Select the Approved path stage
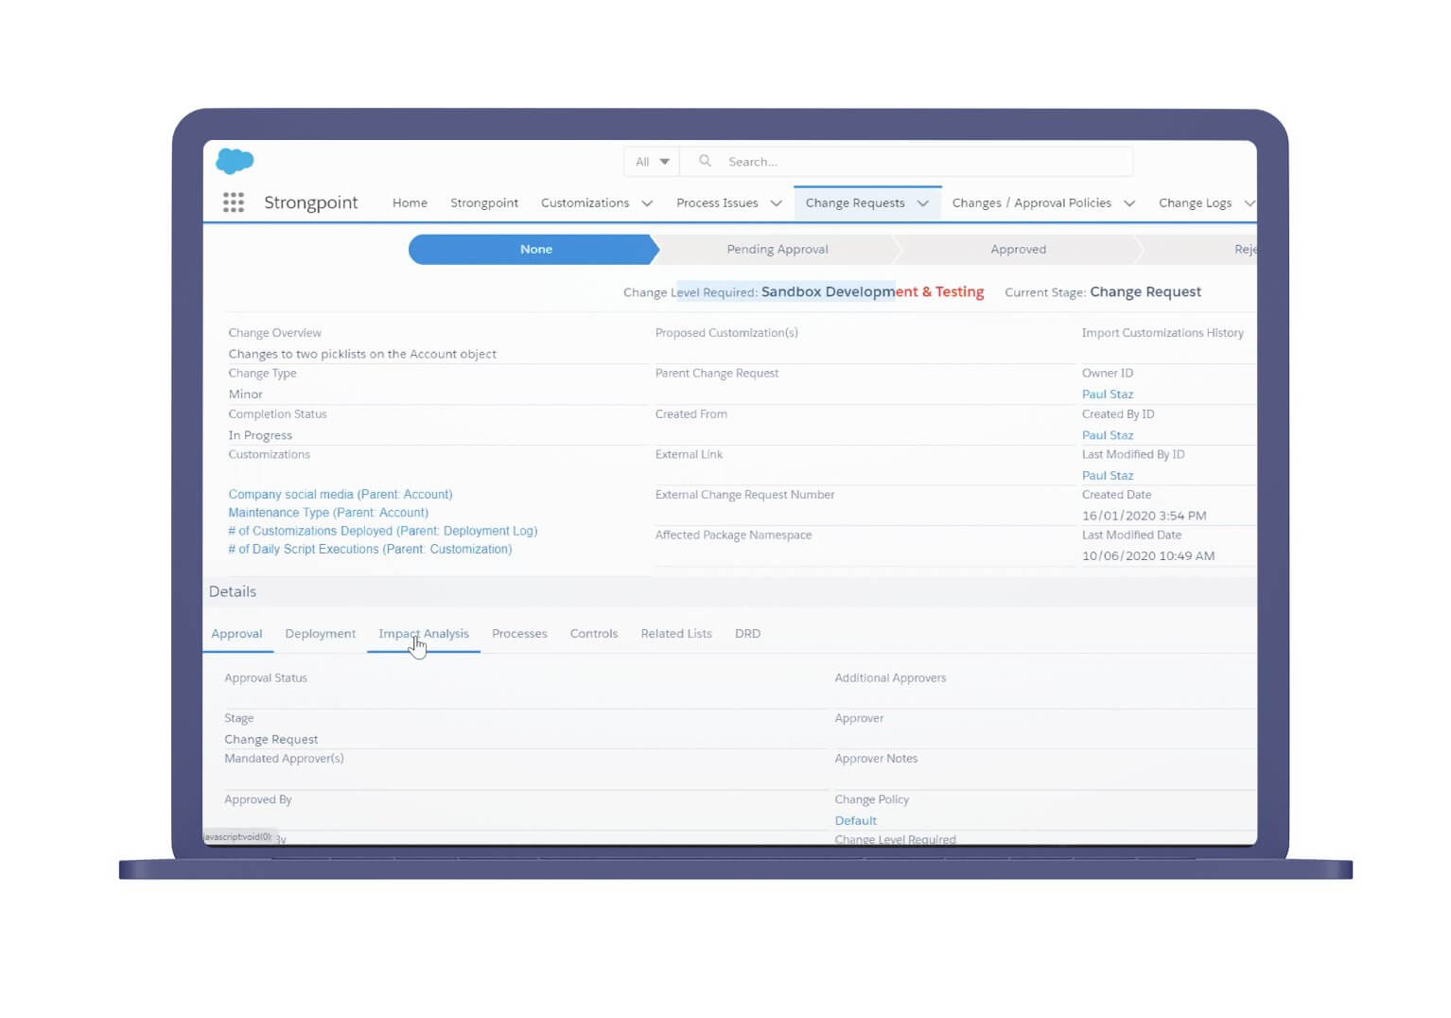 pyautogui.click(x=1018, y=250)
